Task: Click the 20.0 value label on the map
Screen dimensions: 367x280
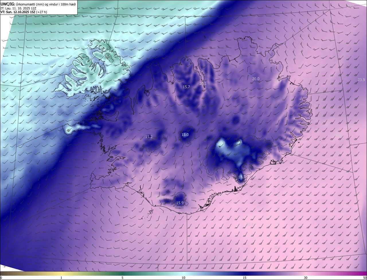Action: tap(256, 79)
